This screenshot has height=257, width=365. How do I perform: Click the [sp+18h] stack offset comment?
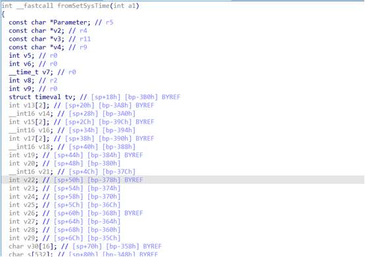(106, 97)
